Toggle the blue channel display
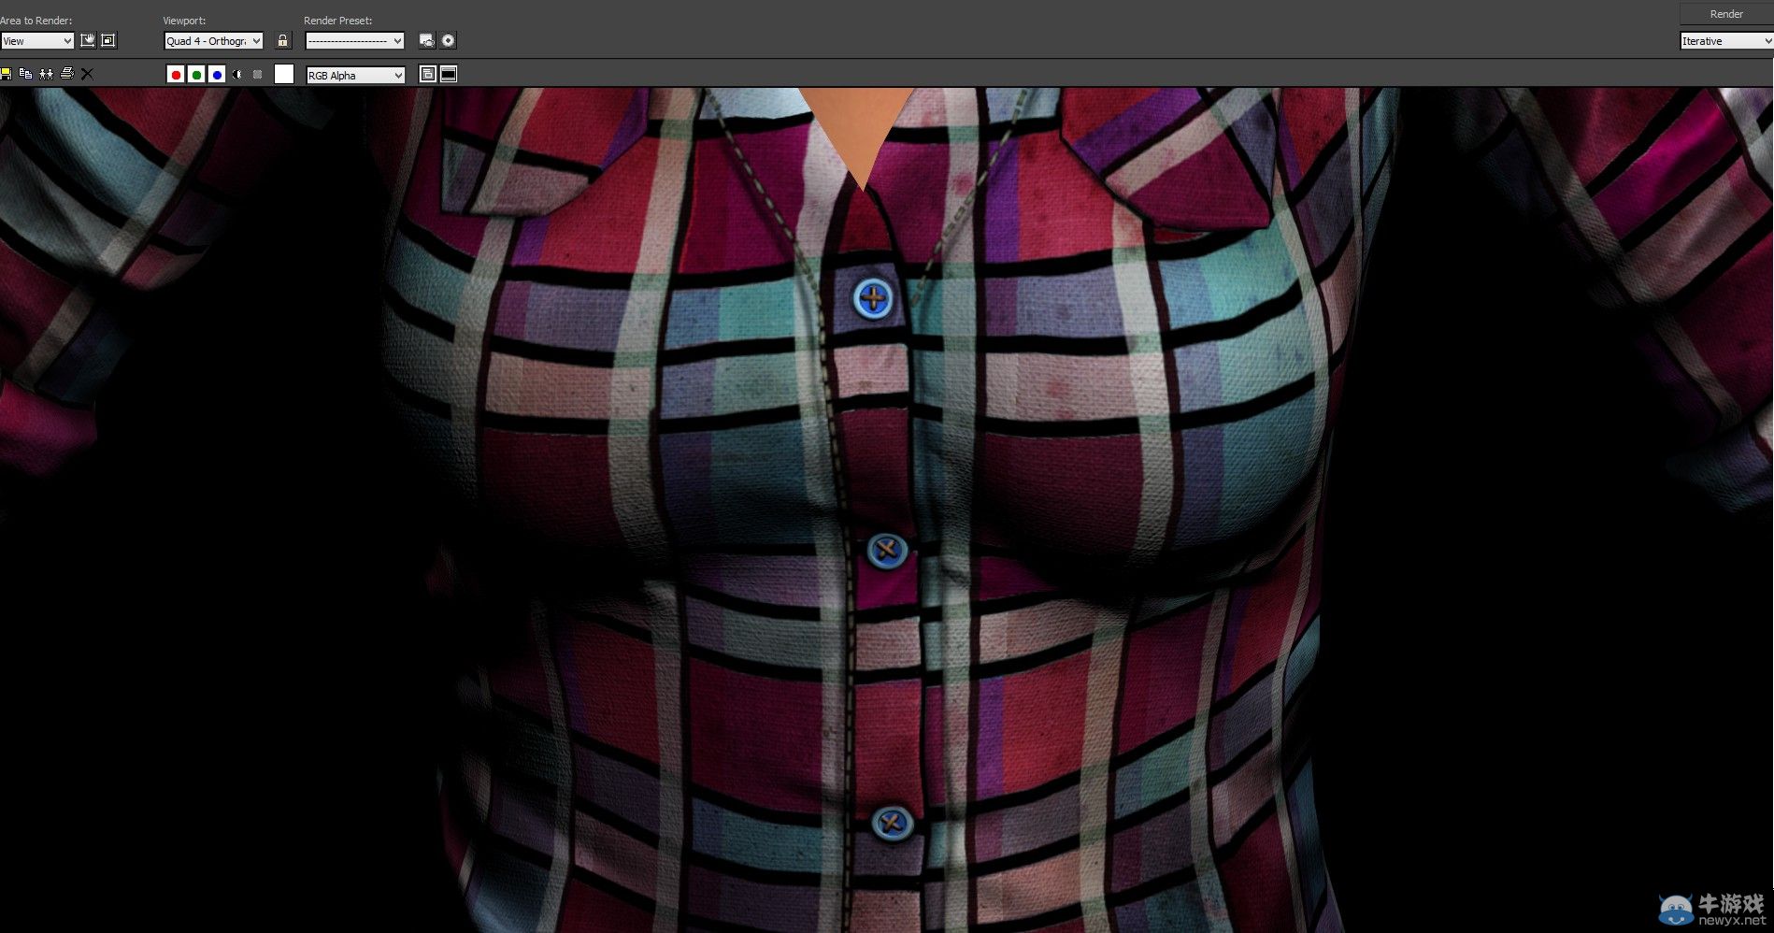 tap(217, 75)
